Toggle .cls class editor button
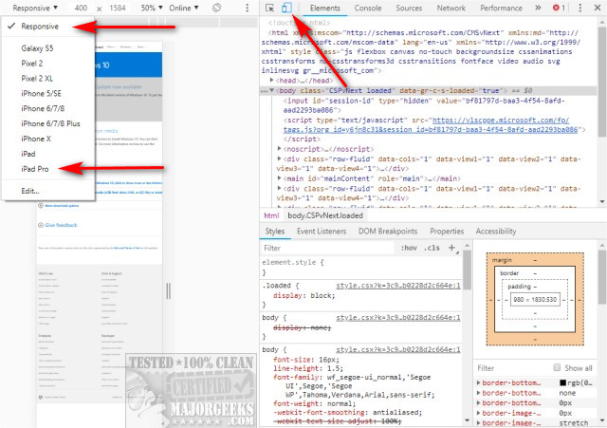The image size is (607, 428). [432, 248]
